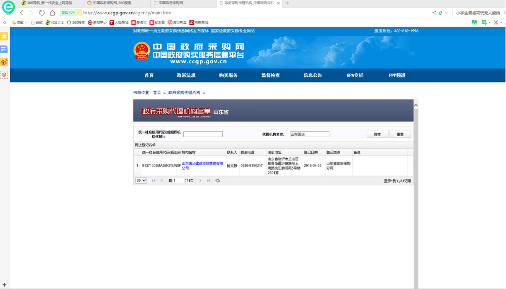
Task: Click the green reading-mode book icon
Action: point(475,22)
